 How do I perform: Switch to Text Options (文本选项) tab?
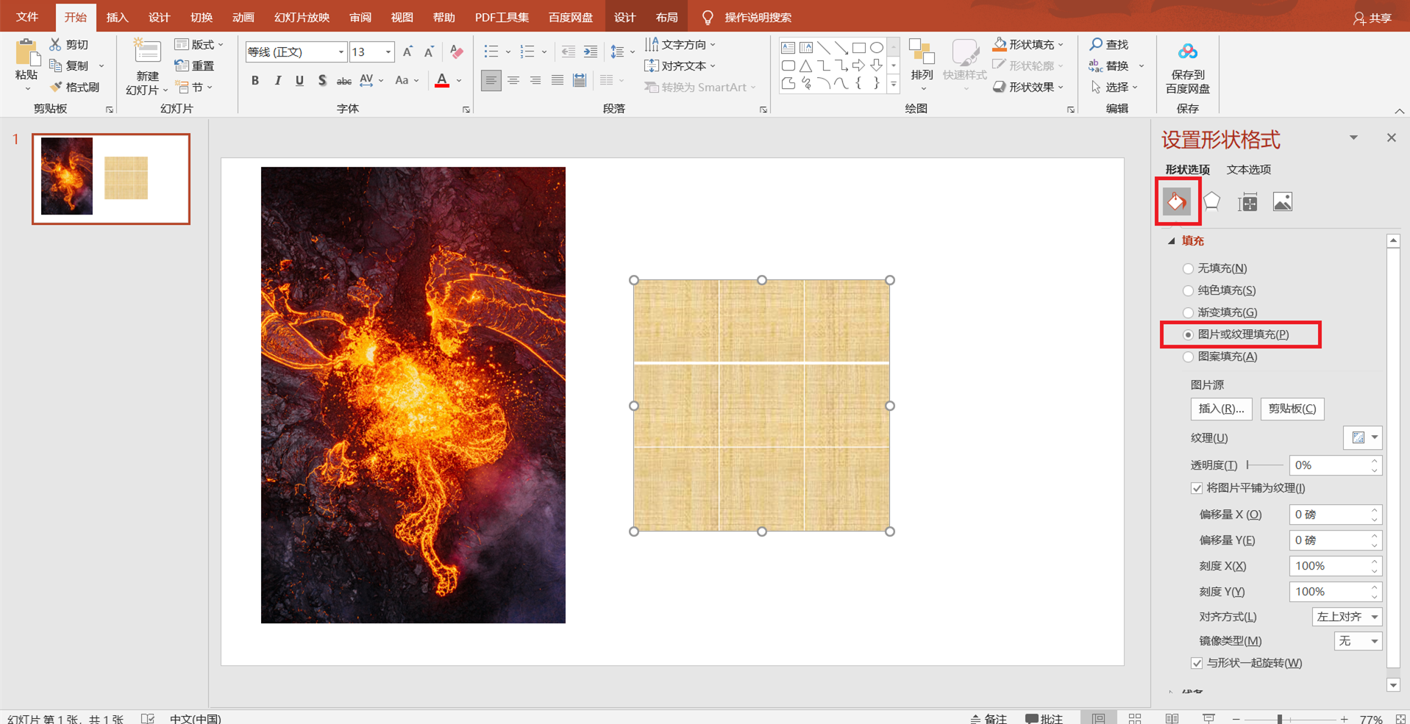point(1248,170)
